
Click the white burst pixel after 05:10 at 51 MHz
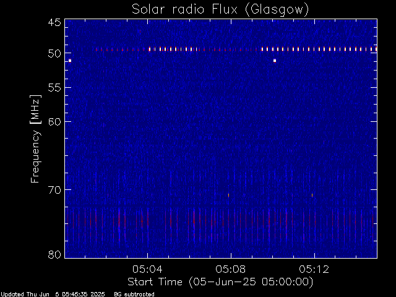[x=275, y=61]
